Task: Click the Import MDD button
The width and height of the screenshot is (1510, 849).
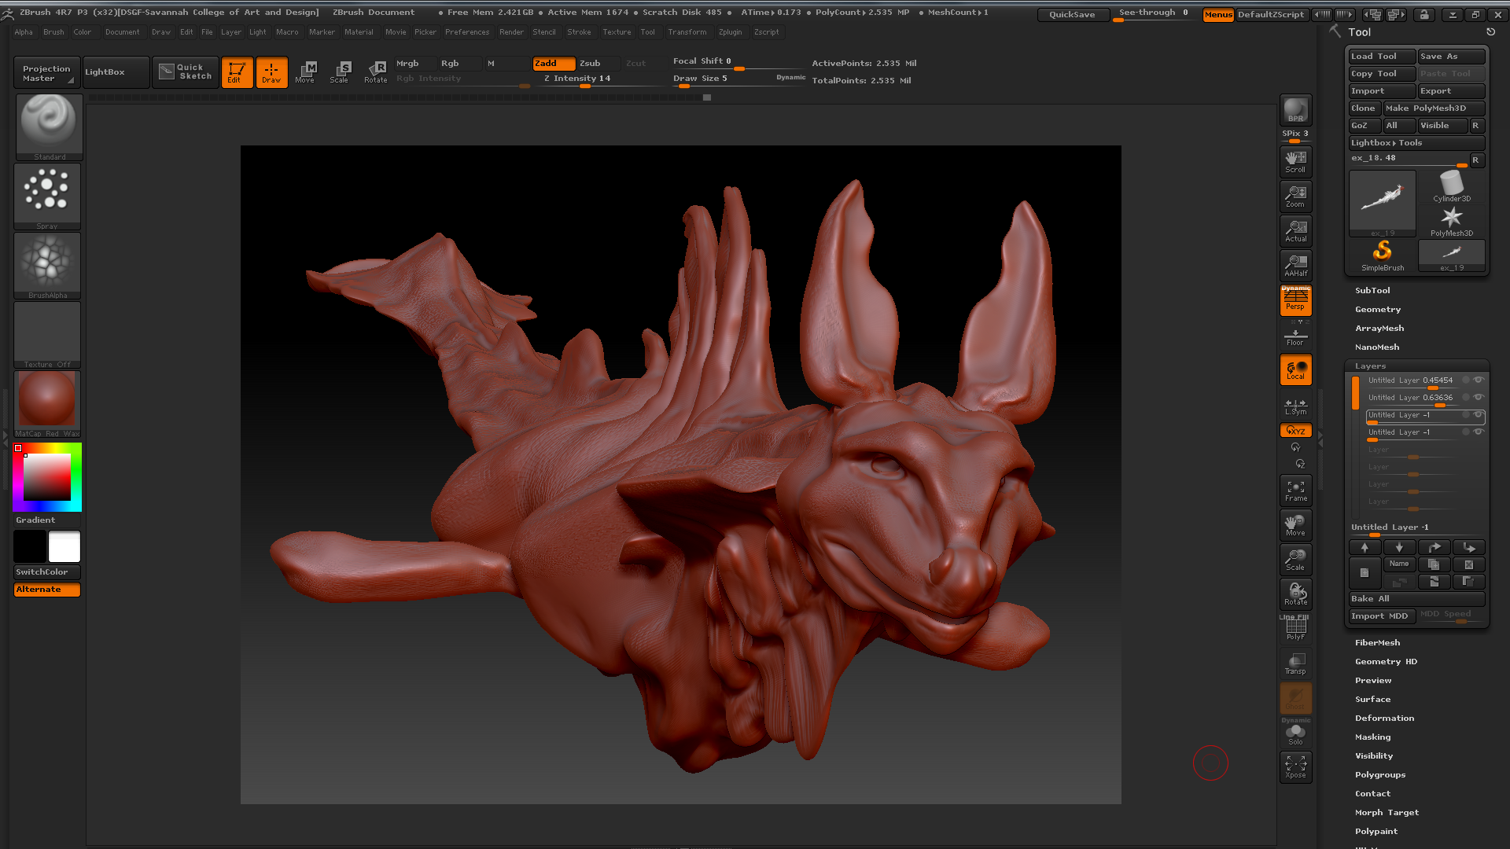Action: point(1382,616)
